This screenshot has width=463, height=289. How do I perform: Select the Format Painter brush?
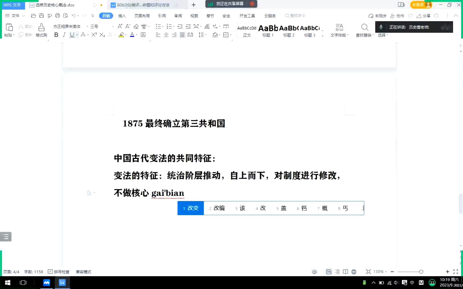point(41,28)
